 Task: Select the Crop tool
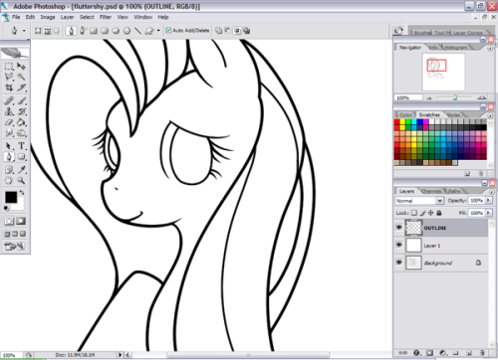coord(9,88)
